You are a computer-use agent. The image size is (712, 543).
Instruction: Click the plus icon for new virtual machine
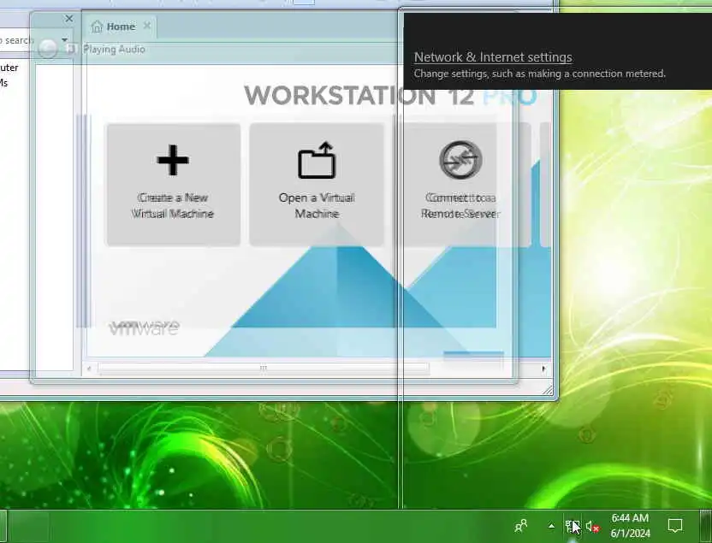click(173, 160)
